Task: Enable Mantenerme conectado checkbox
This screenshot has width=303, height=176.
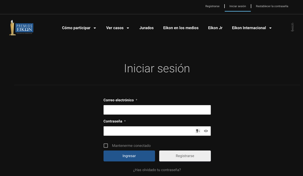Action: tap(106, 146)
